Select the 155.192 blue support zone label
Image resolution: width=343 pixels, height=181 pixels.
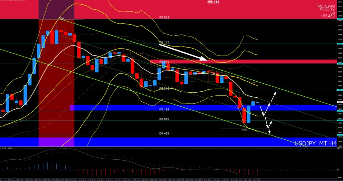click(163, 109)
